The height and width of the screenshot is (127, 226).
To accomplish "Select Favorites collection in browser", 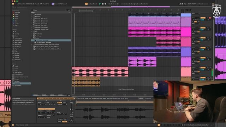I will click(x=17, y=12).
